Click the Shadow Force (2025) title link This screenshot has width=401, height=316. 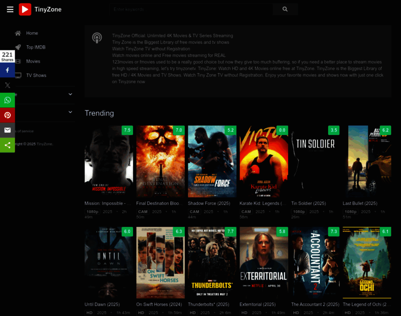pos(209,203)
